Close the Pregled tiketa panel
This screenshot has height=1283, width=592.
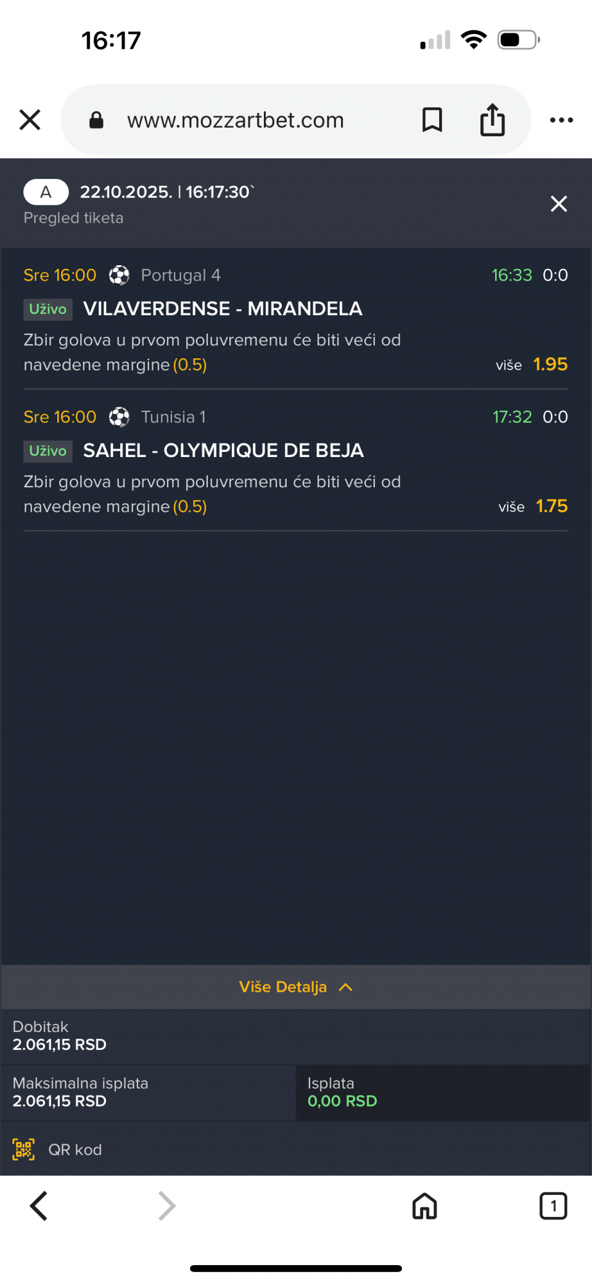pos(559,204)
